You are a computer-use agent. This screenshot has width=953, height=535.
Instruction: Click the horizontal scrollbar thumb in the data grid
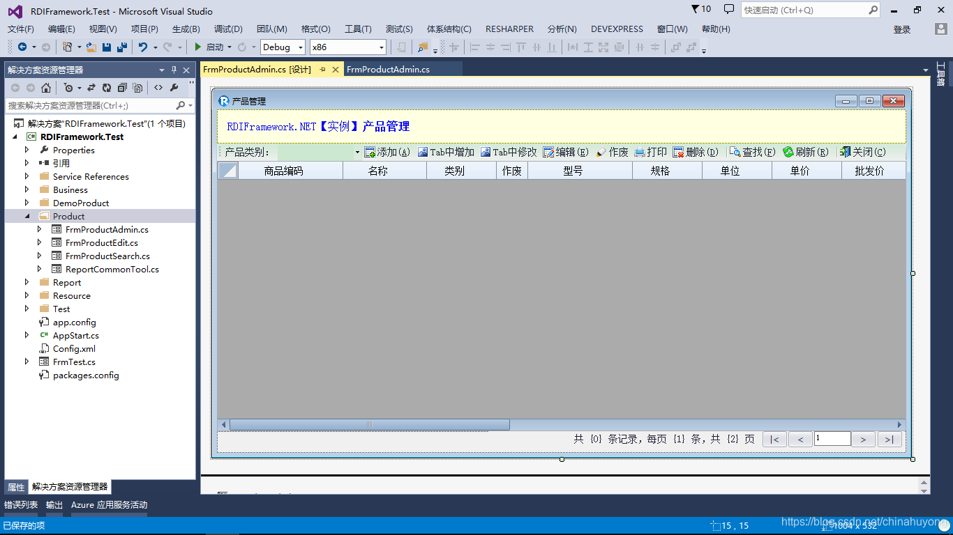[x=370, y=424]
